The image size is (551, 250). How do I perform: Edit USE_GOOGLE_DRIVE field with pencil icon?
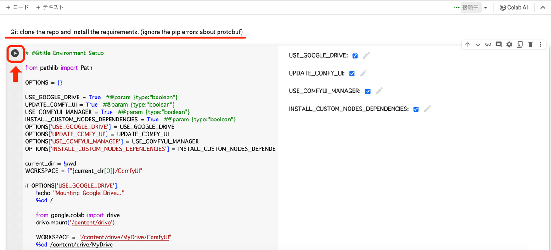[x=366, y=55]
